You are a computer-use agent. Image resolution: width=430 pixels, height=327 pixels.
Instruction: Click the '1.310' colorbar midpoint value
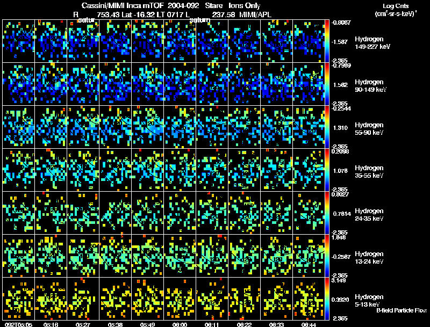(x=340, y=128)
